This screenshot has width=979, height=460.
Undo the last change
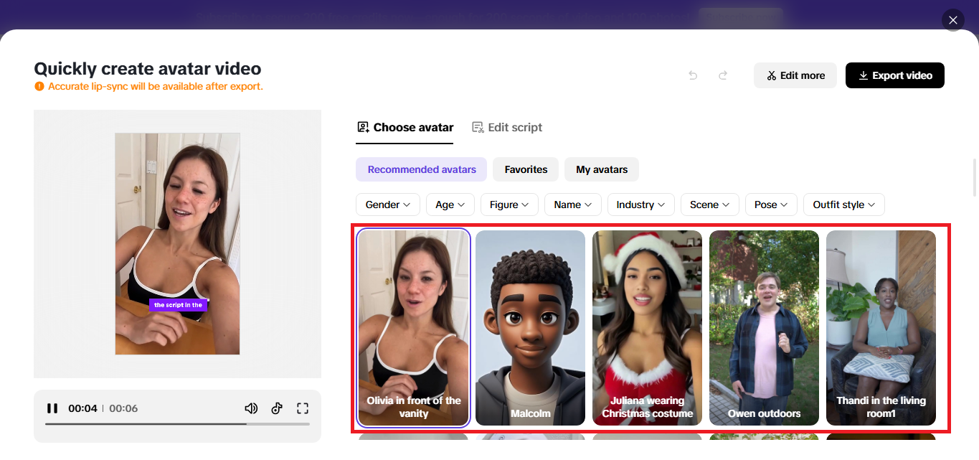pos(692,75)
